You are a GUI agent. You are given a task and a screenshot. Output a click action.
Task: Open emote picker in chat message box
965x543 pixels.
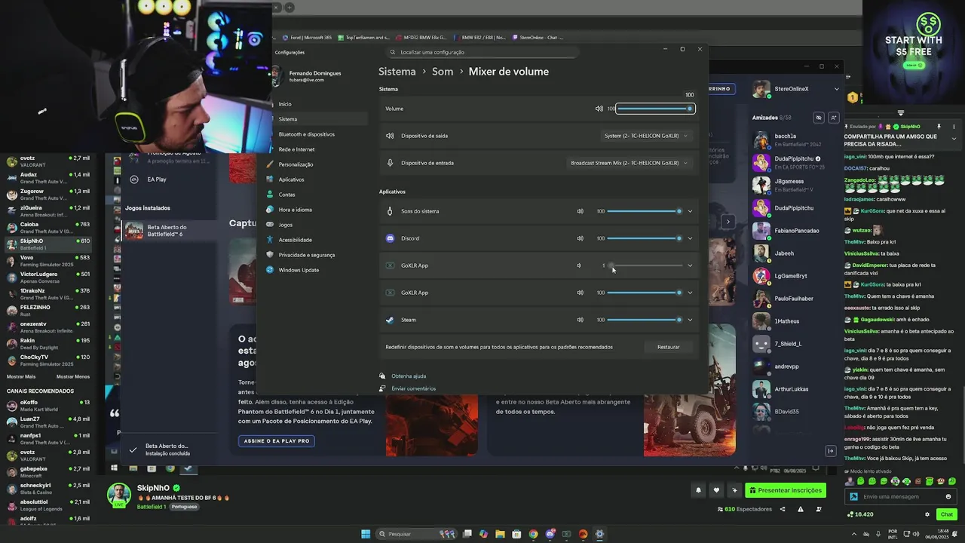click(948, 496)
